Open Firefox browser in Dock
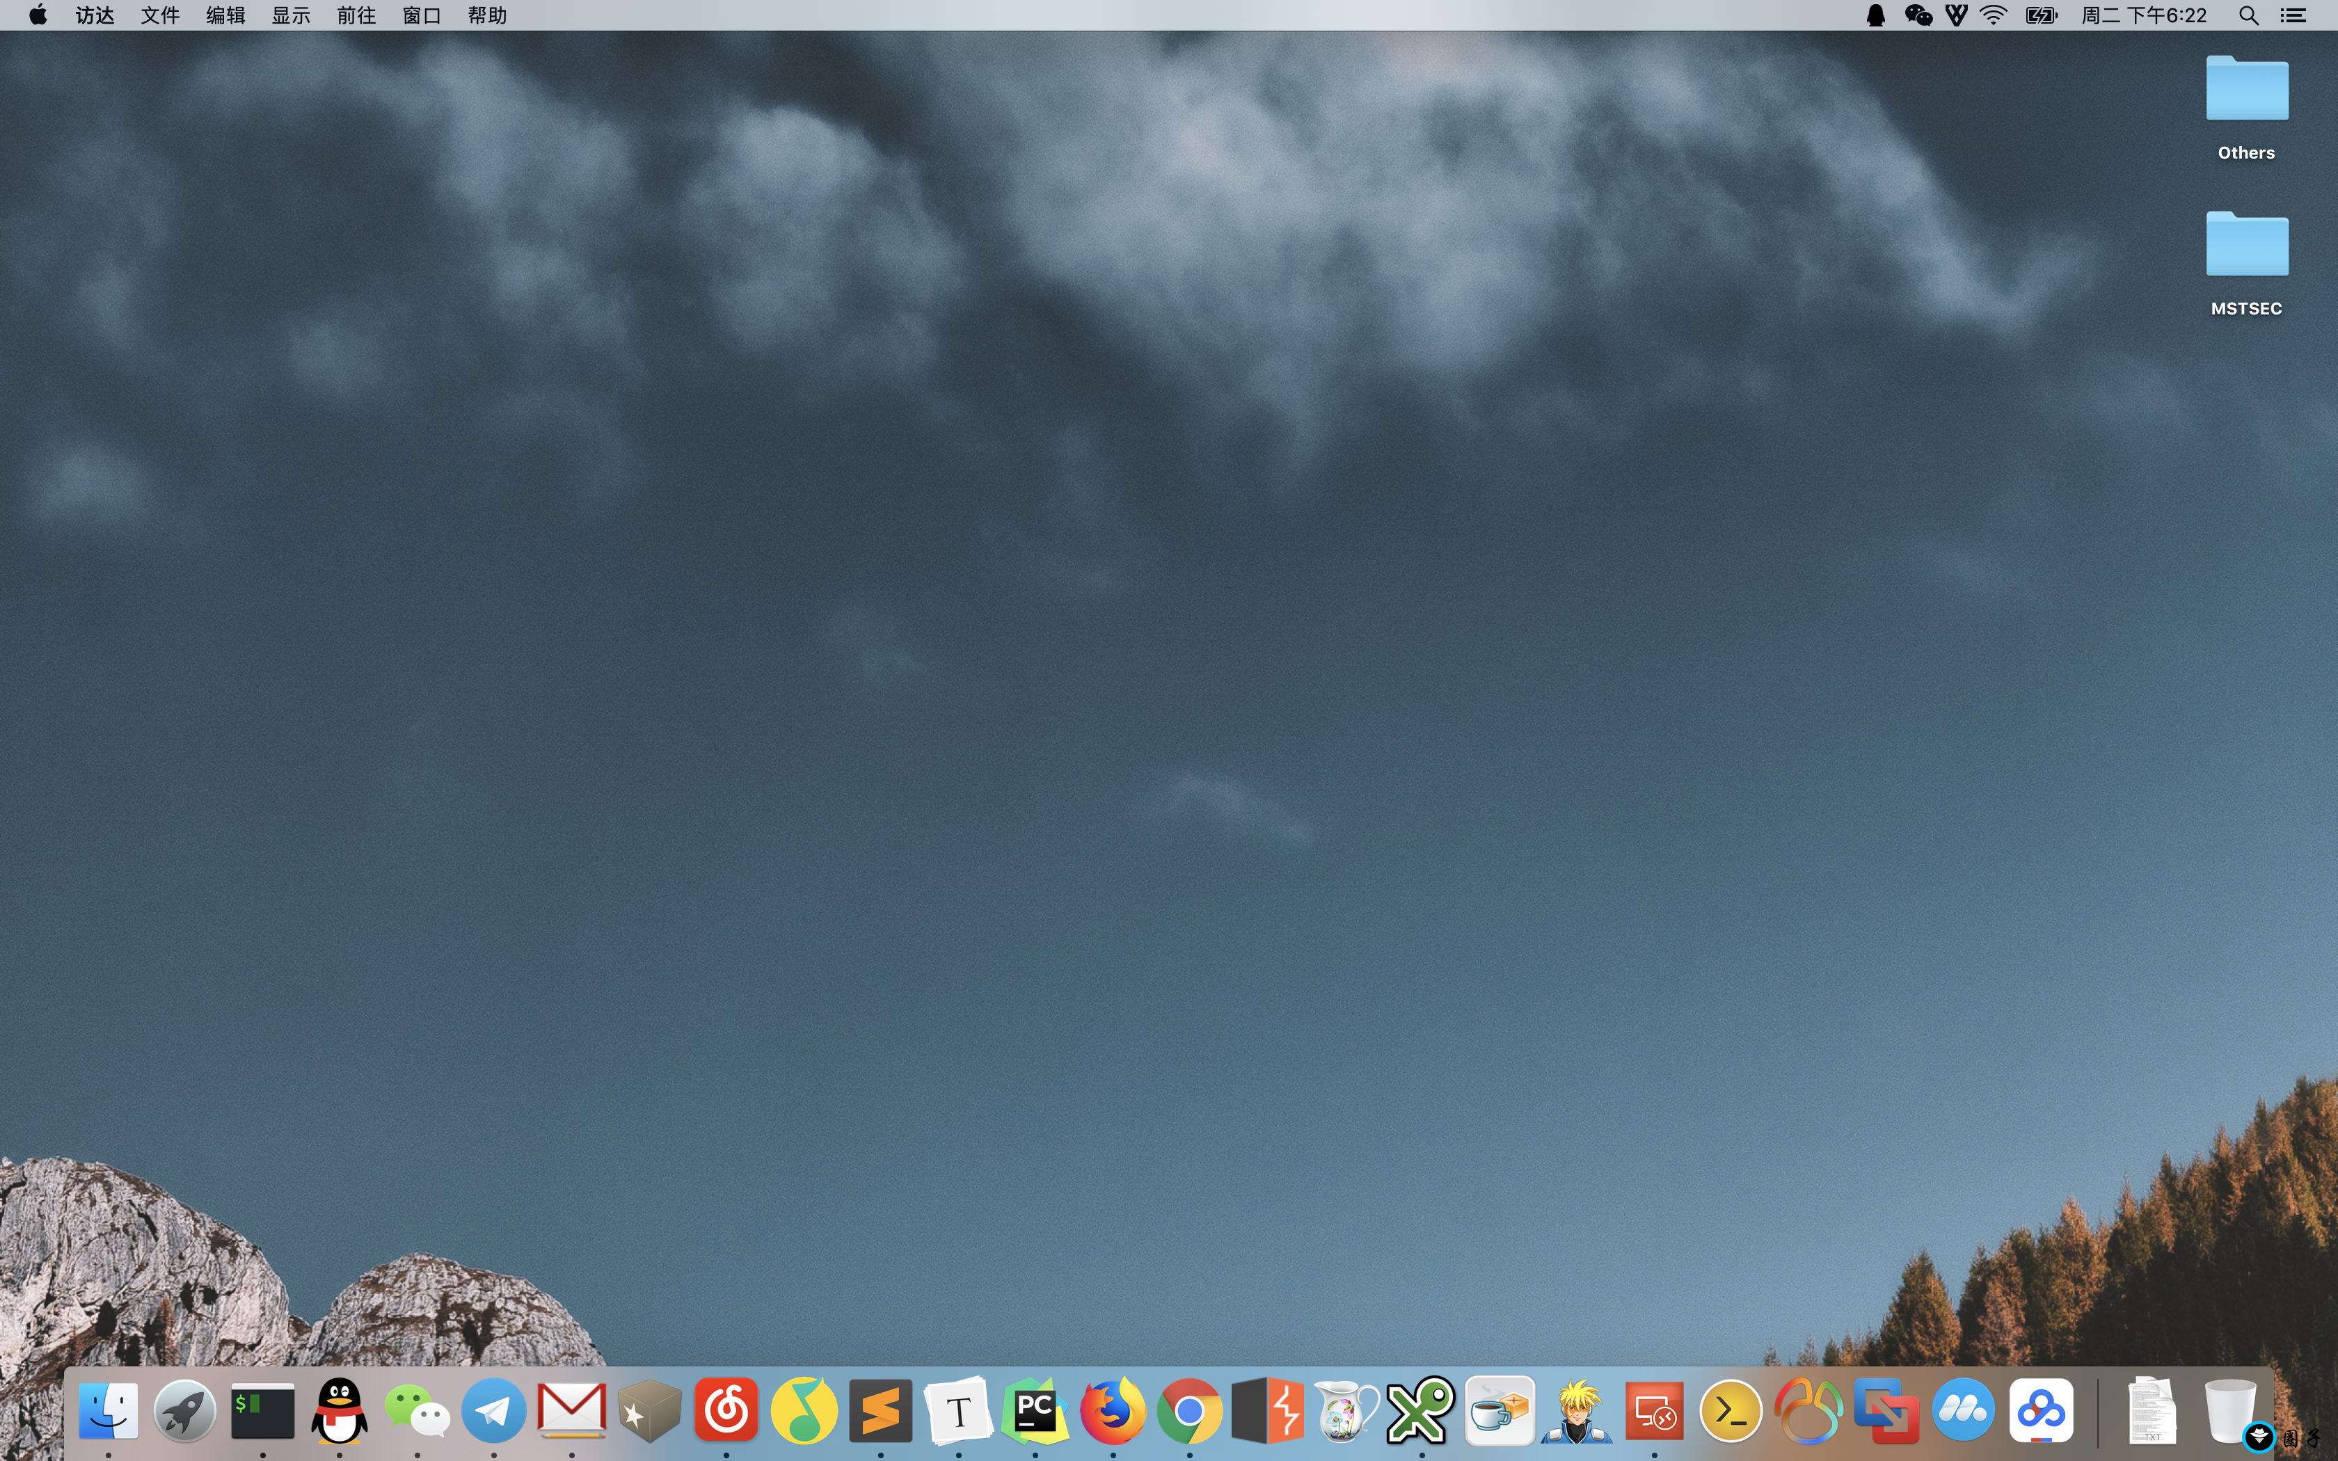This screenshot has height=1461, width=2338. pyautogui.click(x=1112, y=1411)
